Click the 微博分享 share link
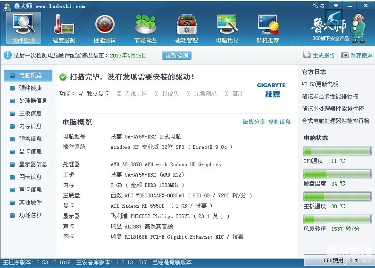The image size is (375, 268). pos(254,122)
